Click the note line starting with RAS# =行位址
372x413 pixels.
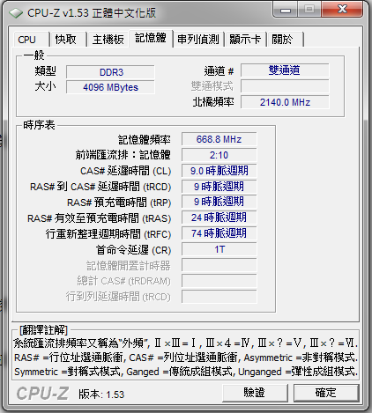tap(186, 358)
